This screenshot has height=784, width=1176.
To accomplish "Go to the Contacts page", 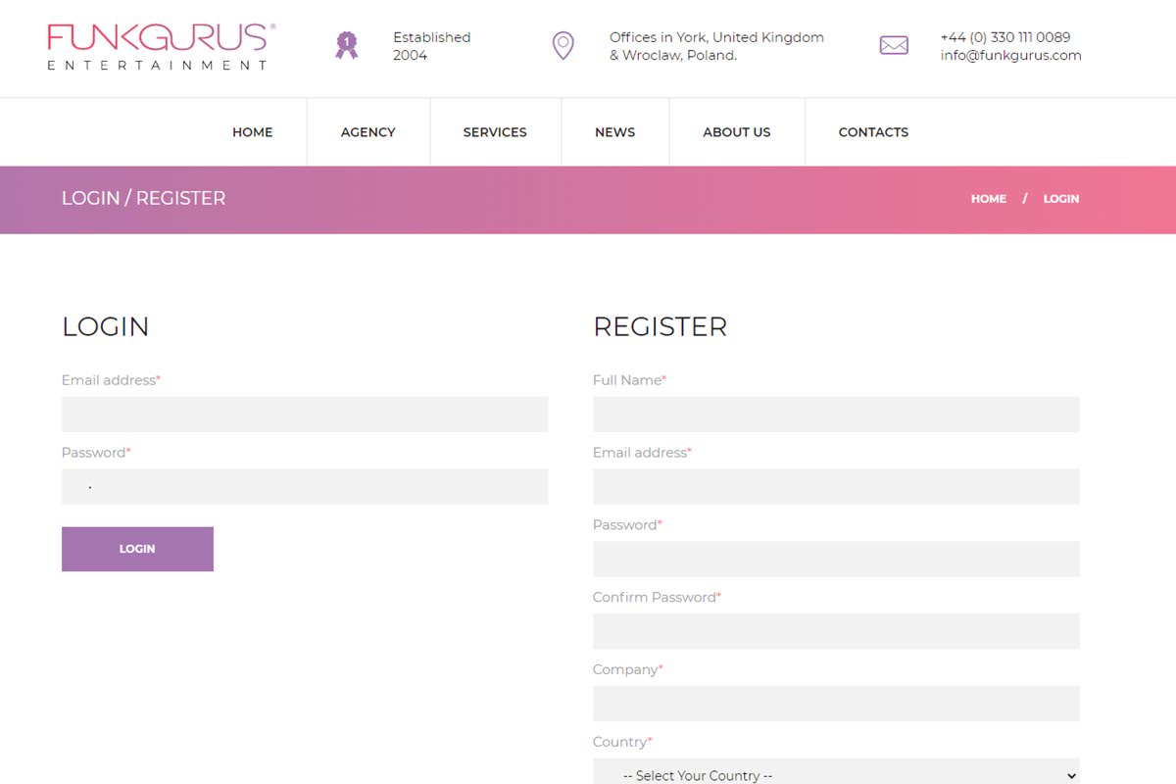I will coord(873,132).
